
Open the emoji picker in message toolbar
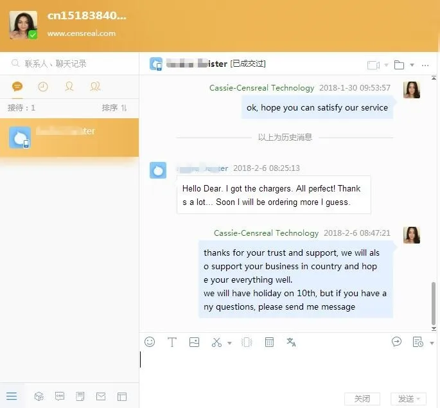[150, 342]
